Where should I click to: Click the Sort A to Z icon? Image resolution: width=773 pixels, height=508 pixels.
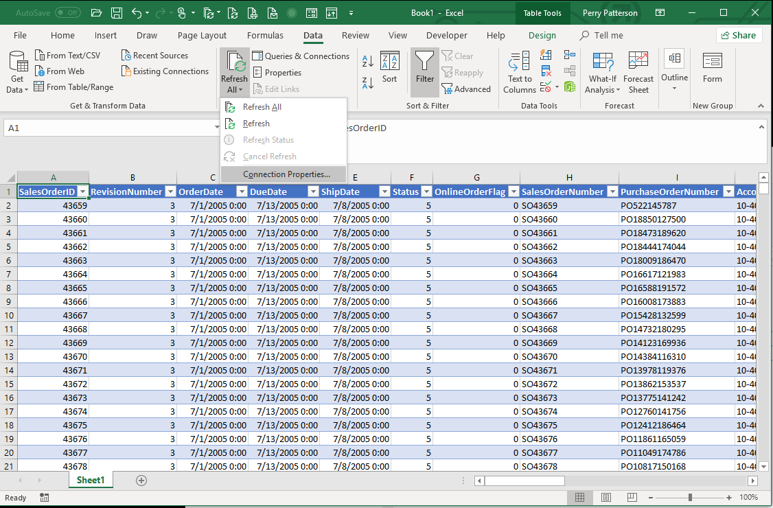(x=368, y=61)
